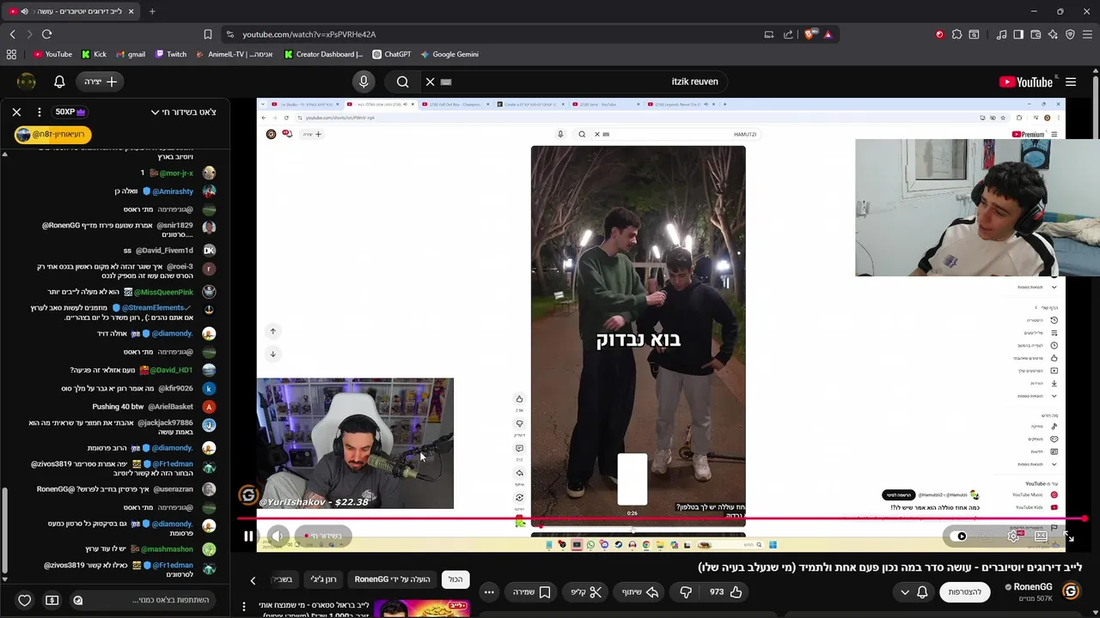1100x618 pixels.
Task: Select the 'הכול' filter chip
Action: click(x=455, y=580)
